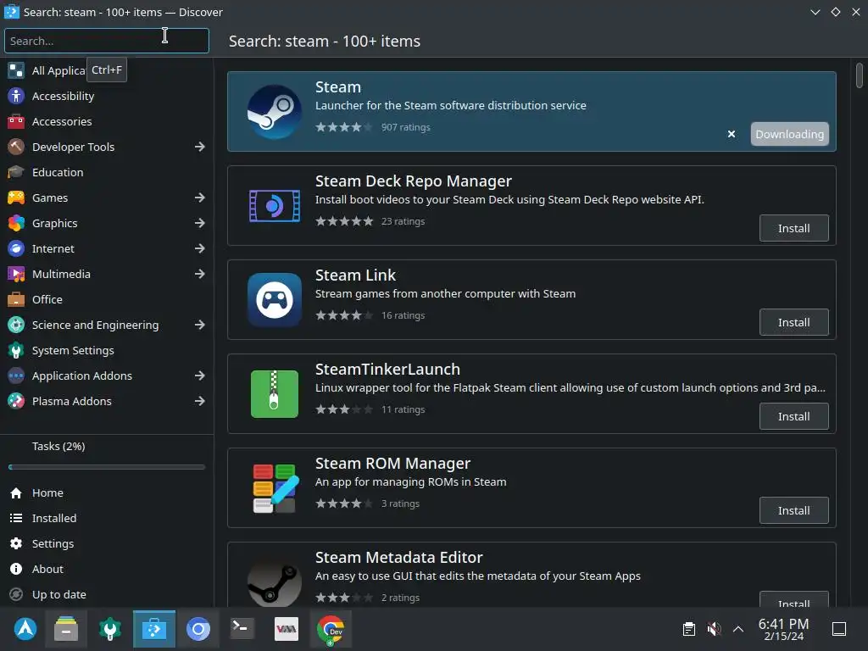The height and width of the screenshot is (651, 868).
Task: Expand Developer Tools subcategories arrow
Action: tap(200, 147)
